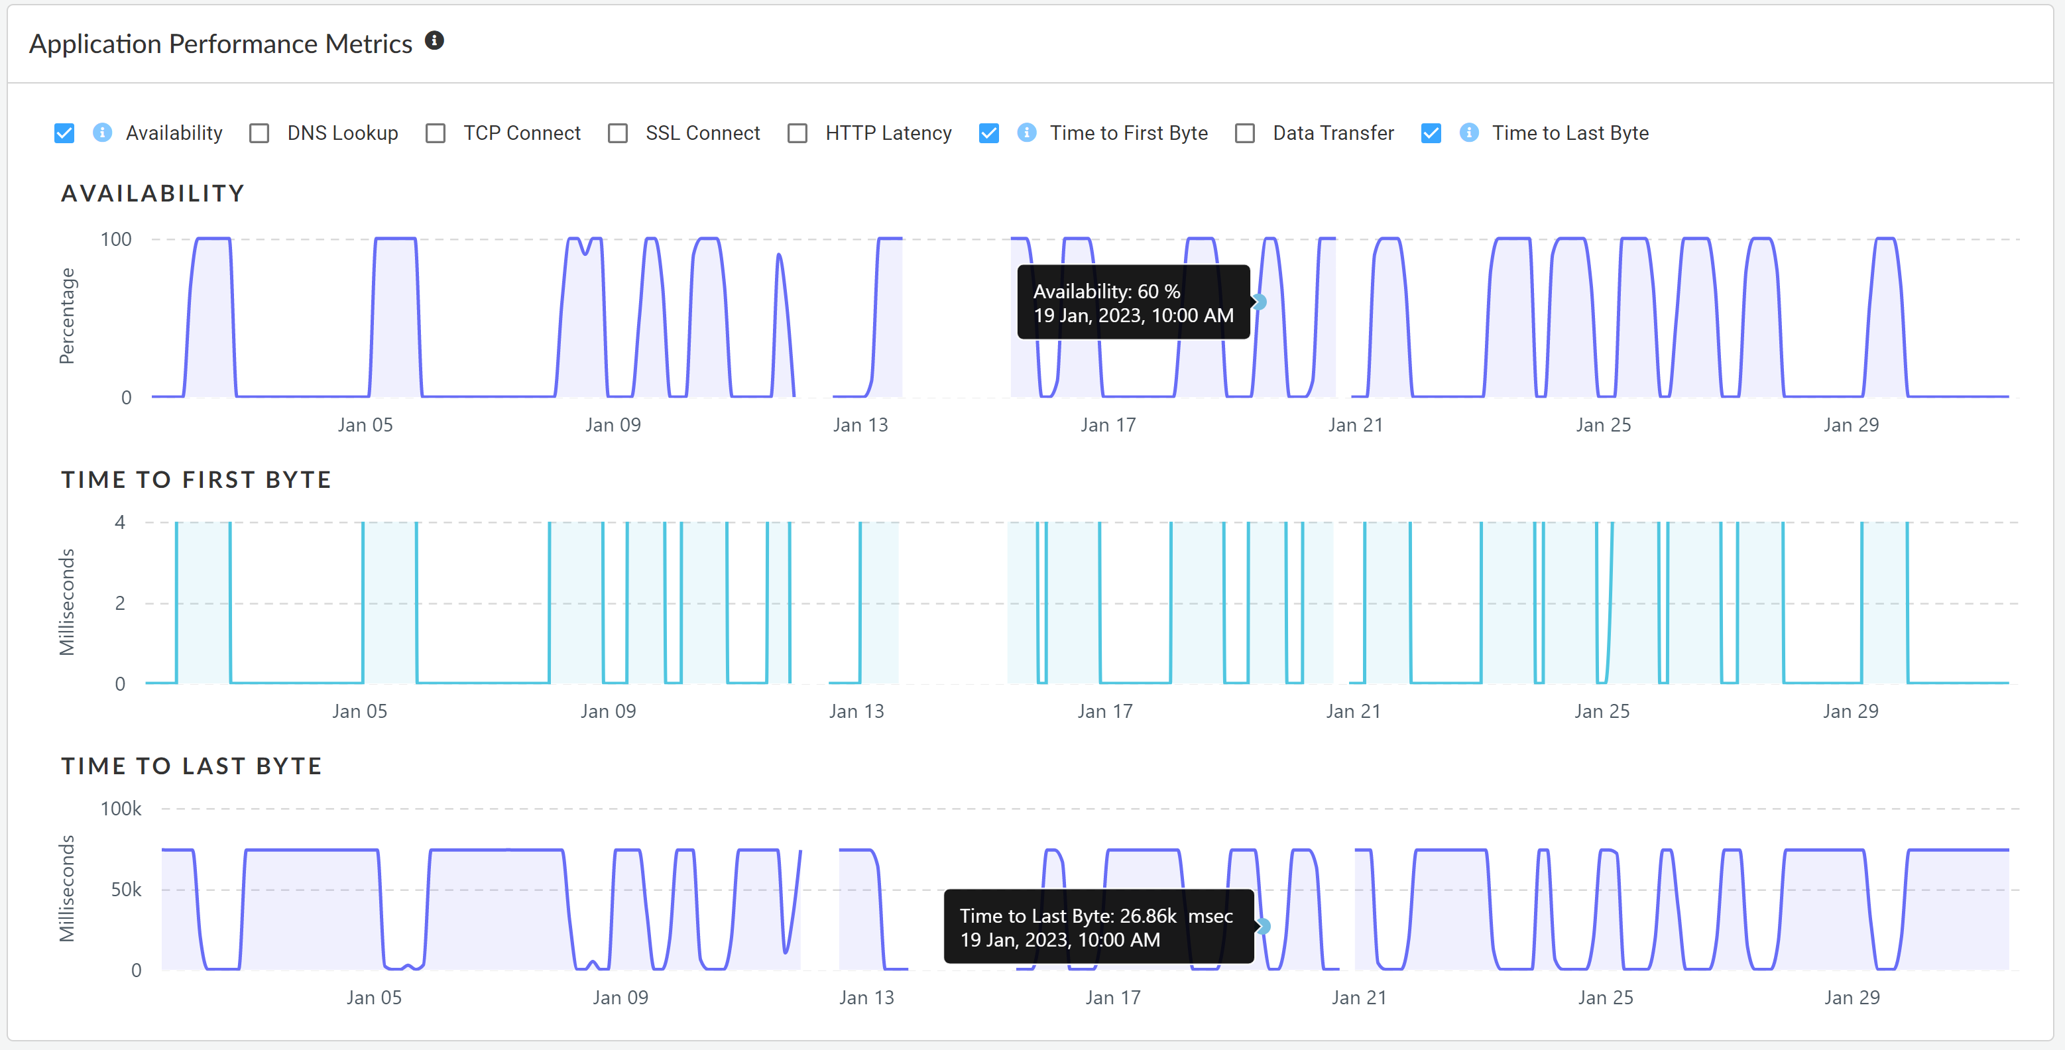Disable the Time to Last Byte checkbox

click(x=1431, y=133)
